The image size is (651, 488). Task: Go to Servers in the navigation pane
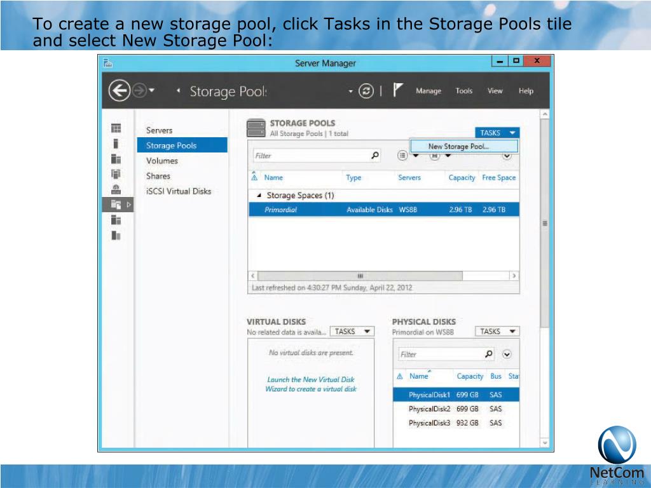click(159, 130)
